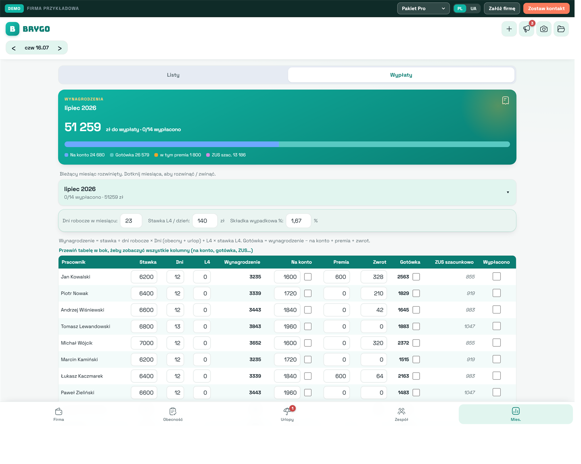Open Zespół in bottom navigation

tap(401, 414)
